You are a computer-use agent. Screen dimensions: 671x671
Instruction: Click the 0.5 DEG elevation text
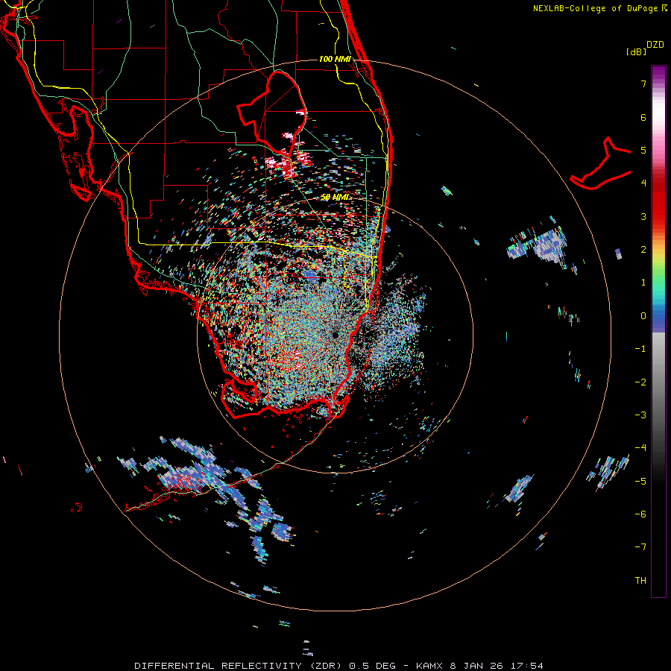pos(372,666)
